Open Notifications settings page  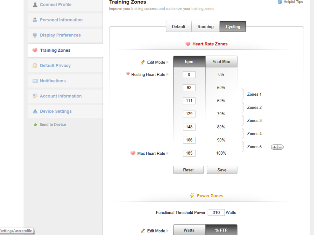[x=65, y=81]
